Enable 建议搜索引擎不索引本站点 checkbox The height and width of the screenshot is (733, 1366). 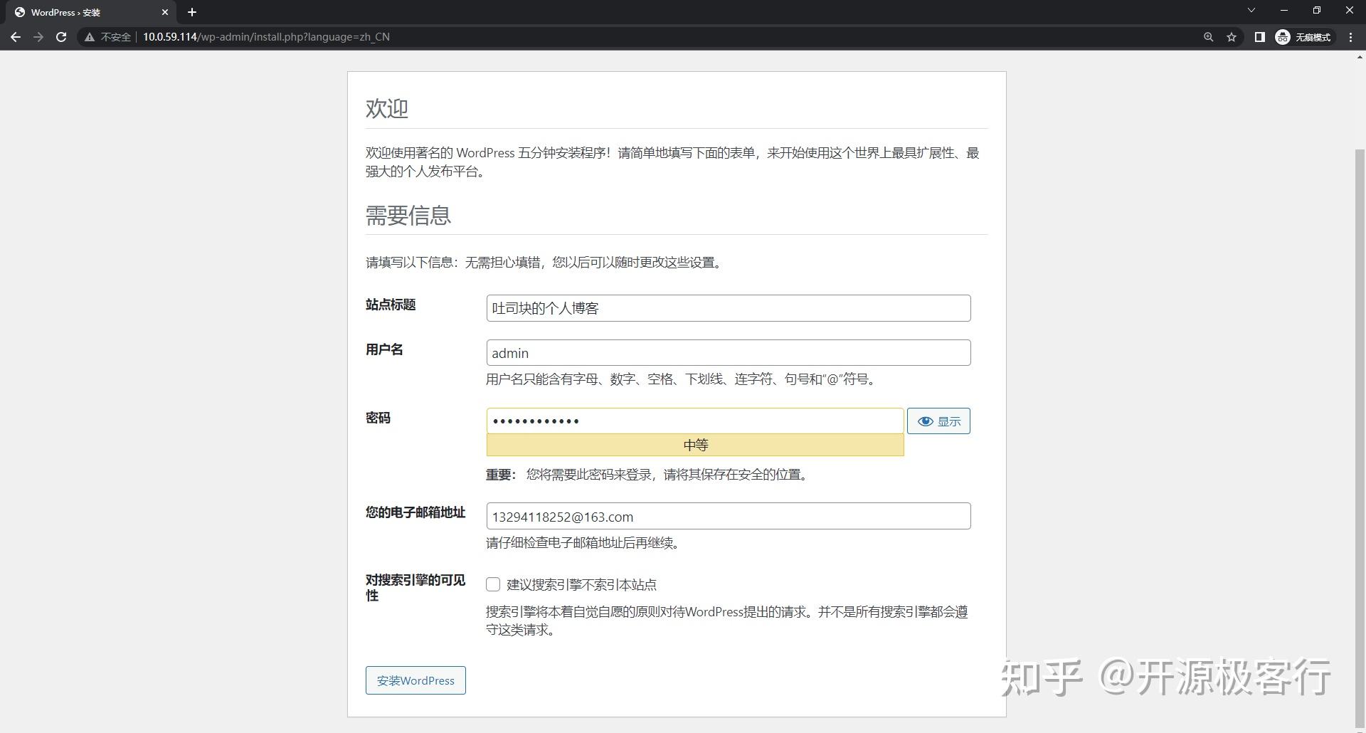pyautogui.click(x=492, y=584)
